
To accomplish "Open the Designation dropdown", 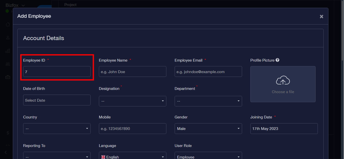I will click(x=132, y=101).
